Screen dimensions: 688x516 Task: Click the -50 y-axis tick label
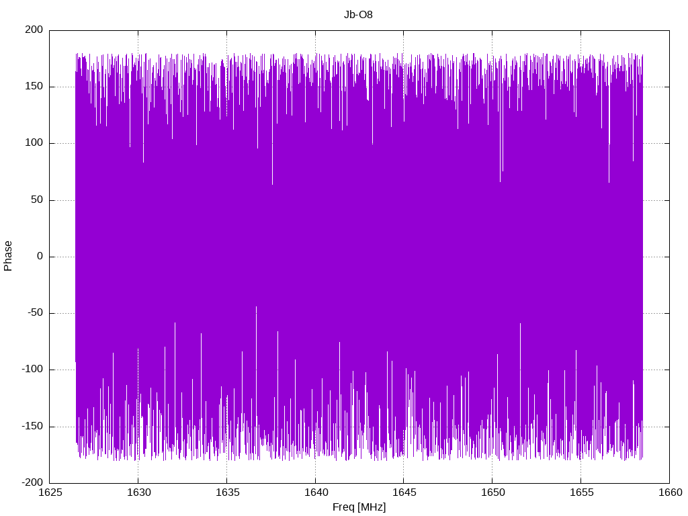[x=36, y=313]
